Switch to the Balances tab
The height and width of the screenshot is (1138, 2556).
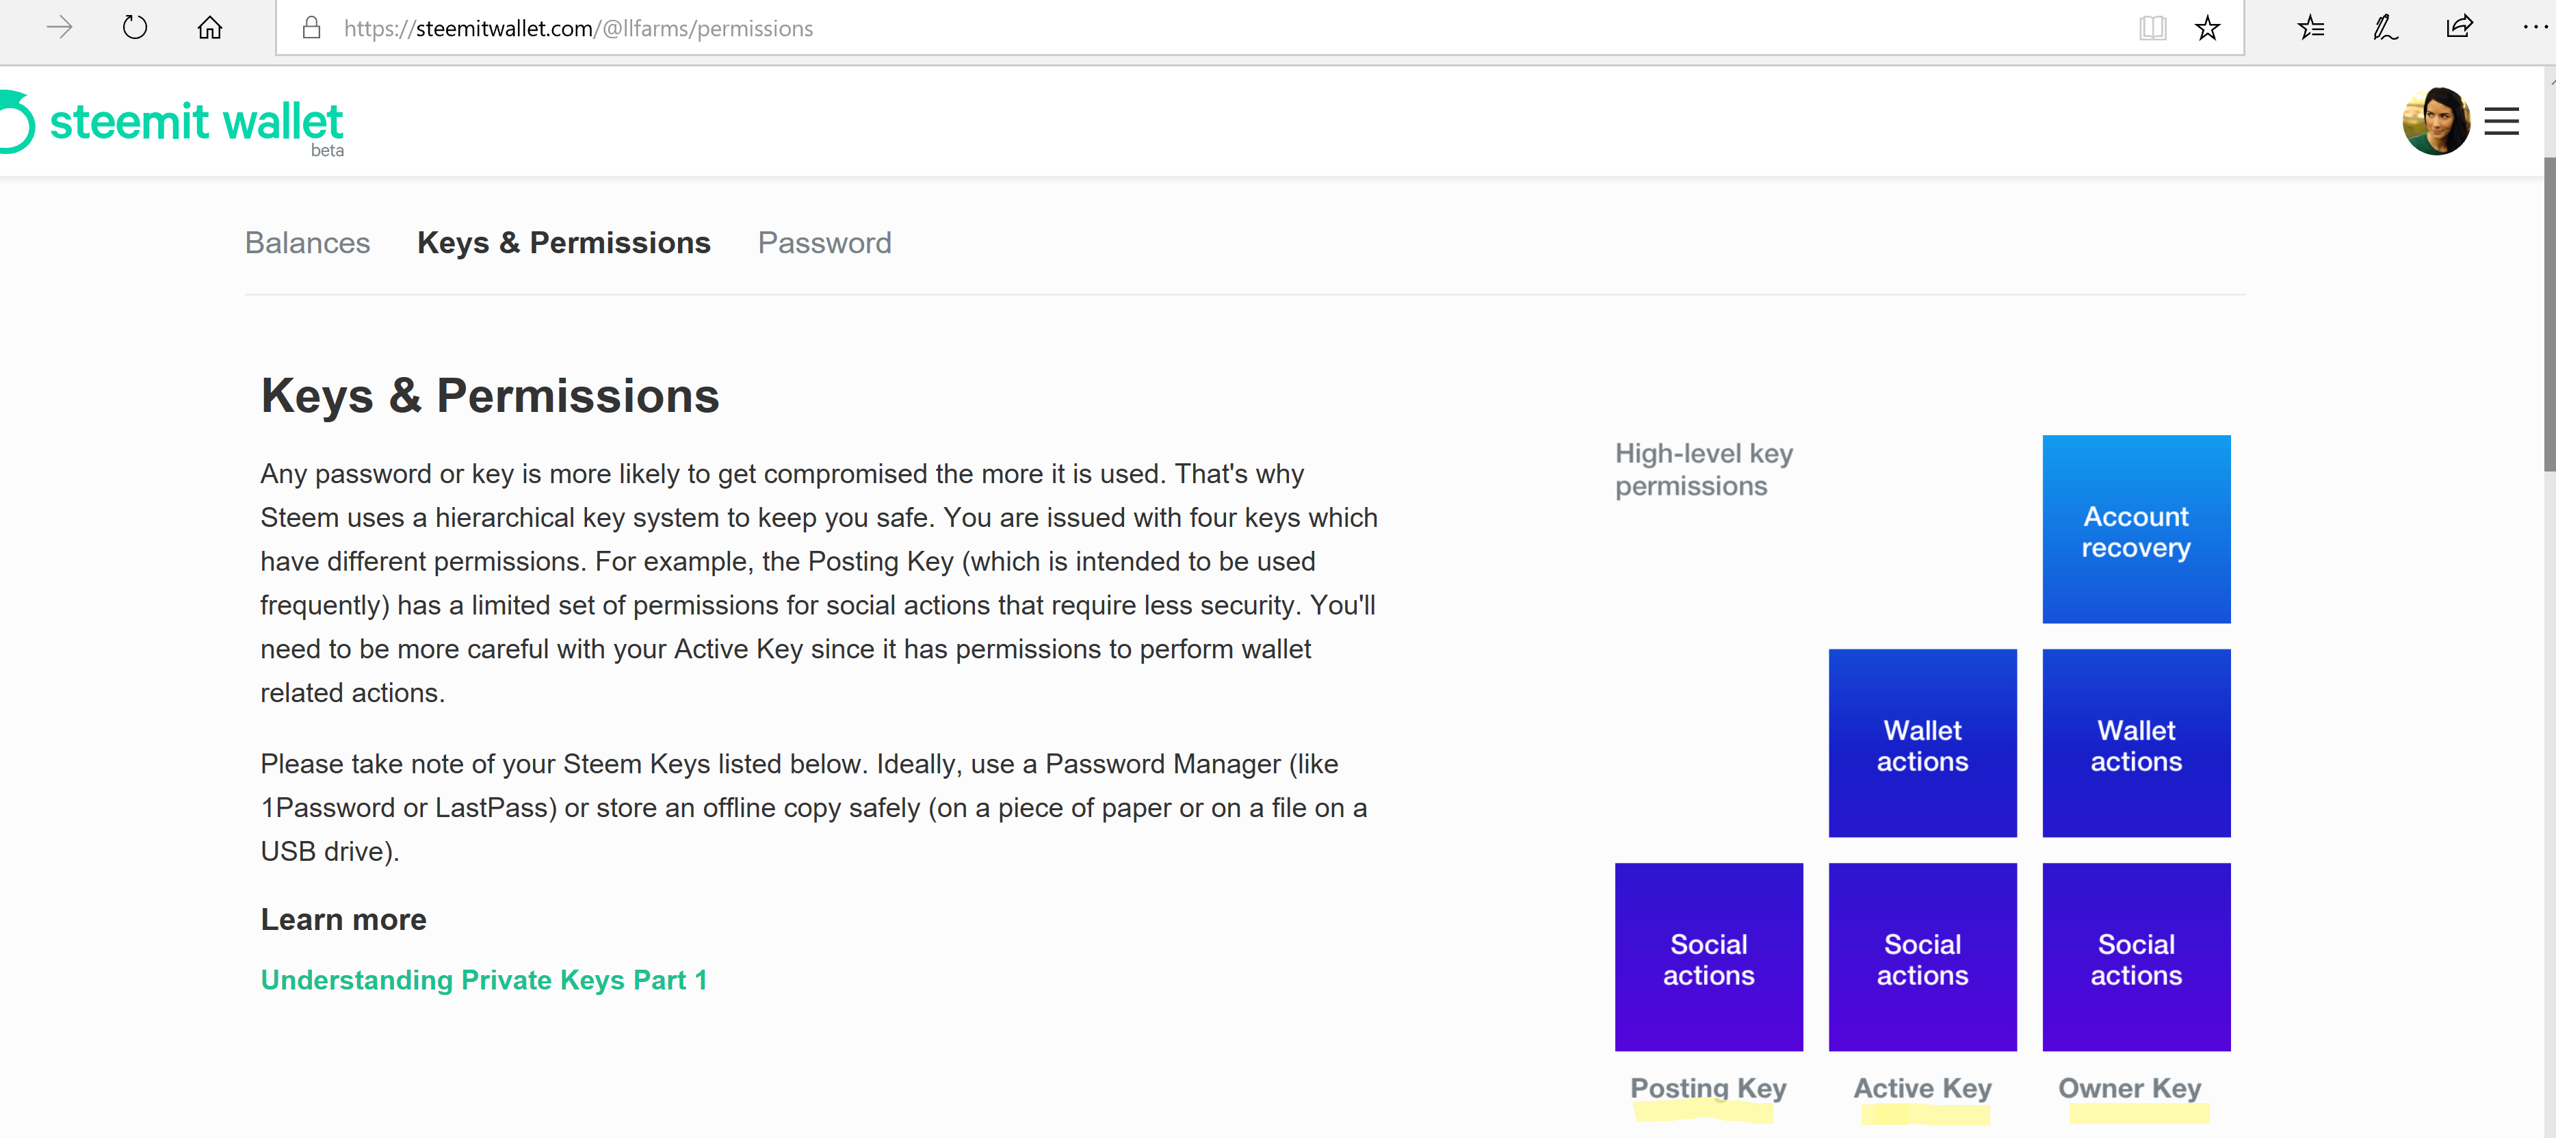(308, 242)
